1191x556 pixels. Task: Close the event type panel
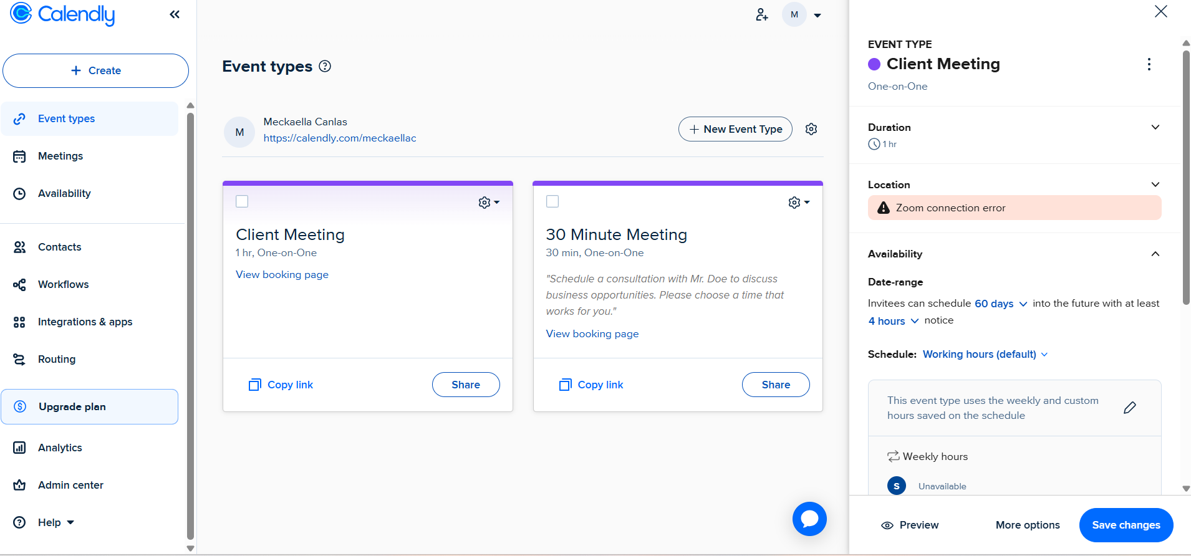[1160, 11]
